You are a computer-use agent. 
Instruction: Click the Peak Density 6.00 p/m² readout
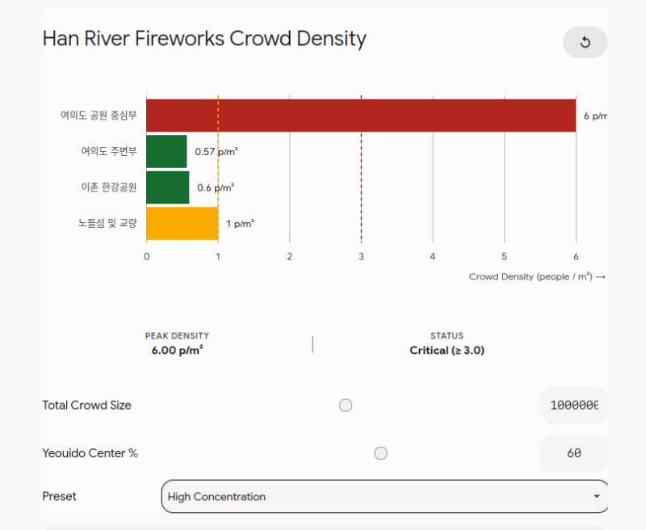coord(177,351)
